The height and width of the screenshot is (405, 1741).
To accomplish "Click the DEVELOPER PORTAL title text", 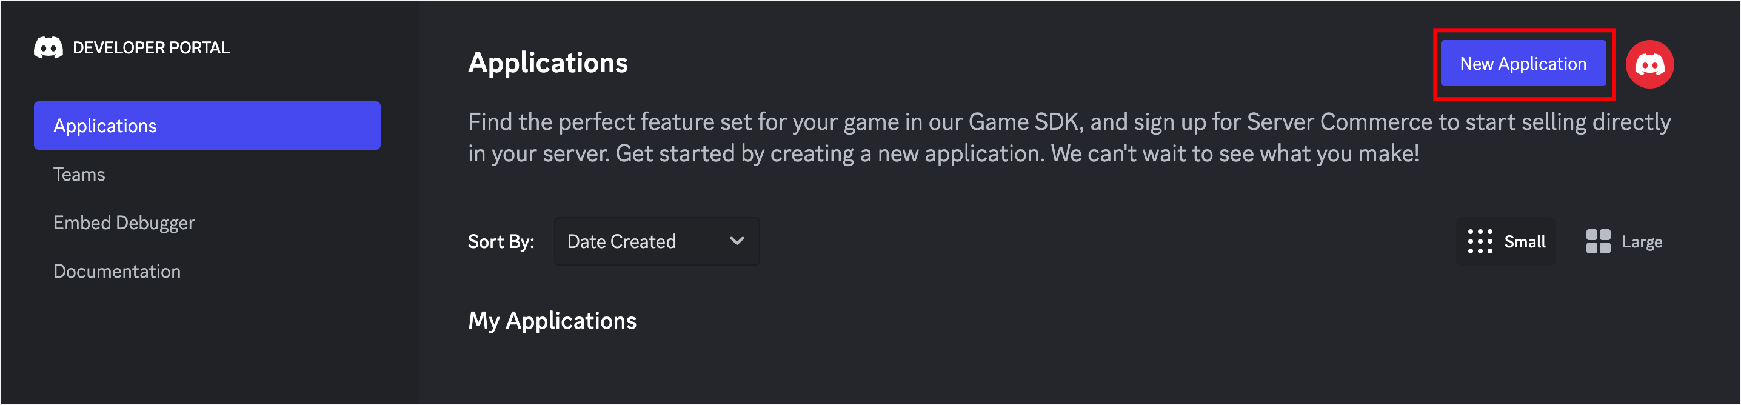I will (152, 48).
